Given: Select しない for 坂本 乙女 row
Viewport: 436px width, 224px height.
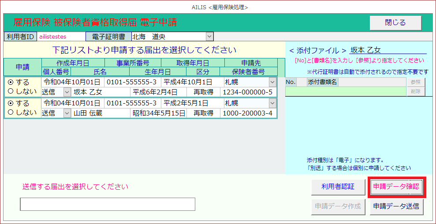Looking at the screenshot, I should [11, 91].
